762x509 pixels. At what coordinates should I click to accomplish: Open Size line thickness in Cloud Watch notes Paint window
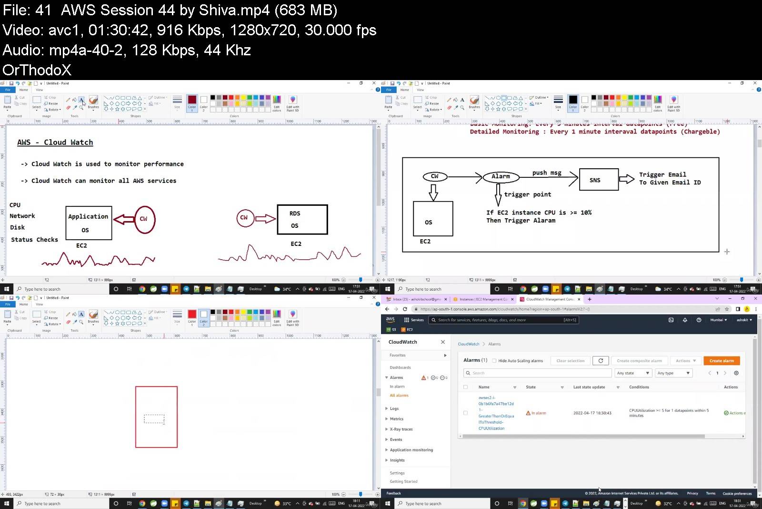pyautogui.click(x=177, y=102)
